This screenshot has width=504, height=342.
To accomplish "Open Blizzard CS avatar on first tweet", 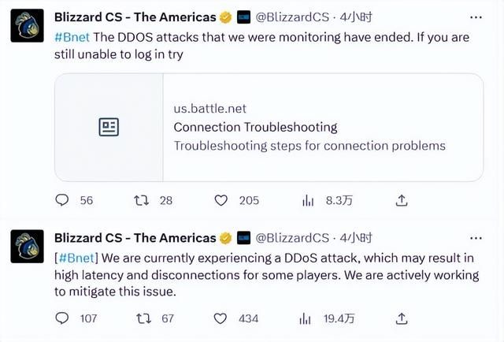I will 27,26.
